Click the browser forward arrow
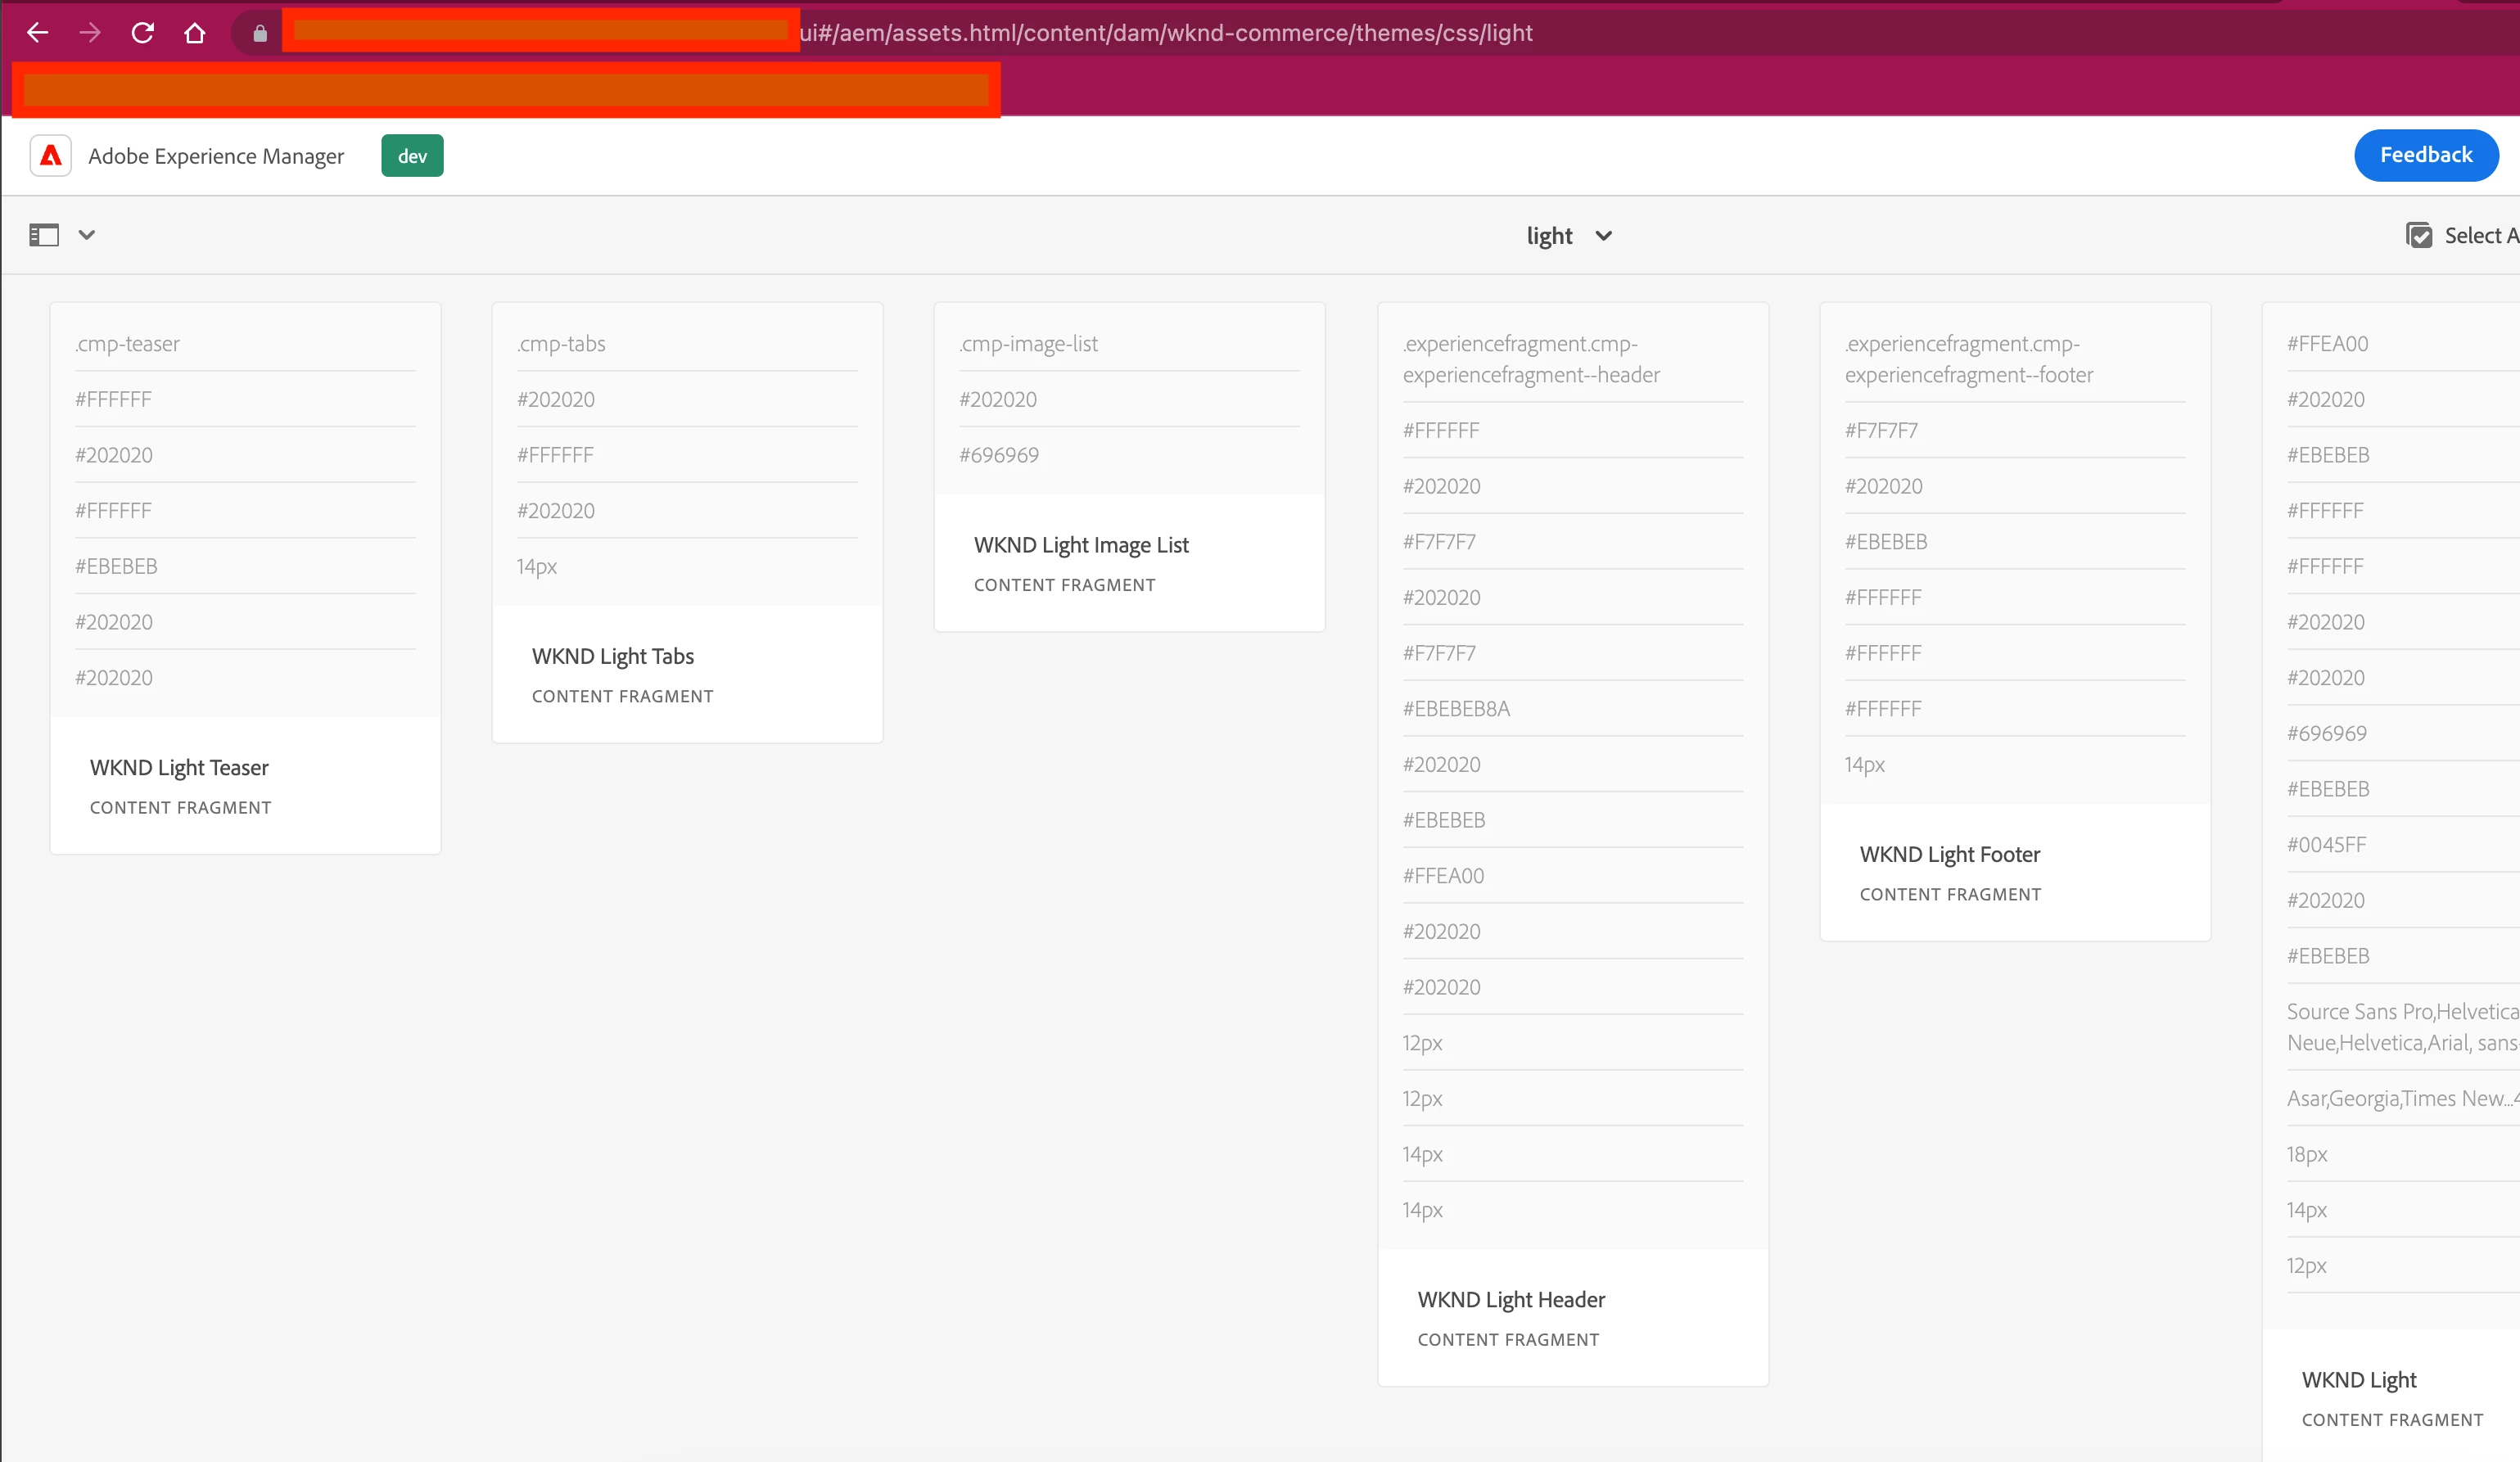This screenshot has width=2520, height=1462. (90, 33)
